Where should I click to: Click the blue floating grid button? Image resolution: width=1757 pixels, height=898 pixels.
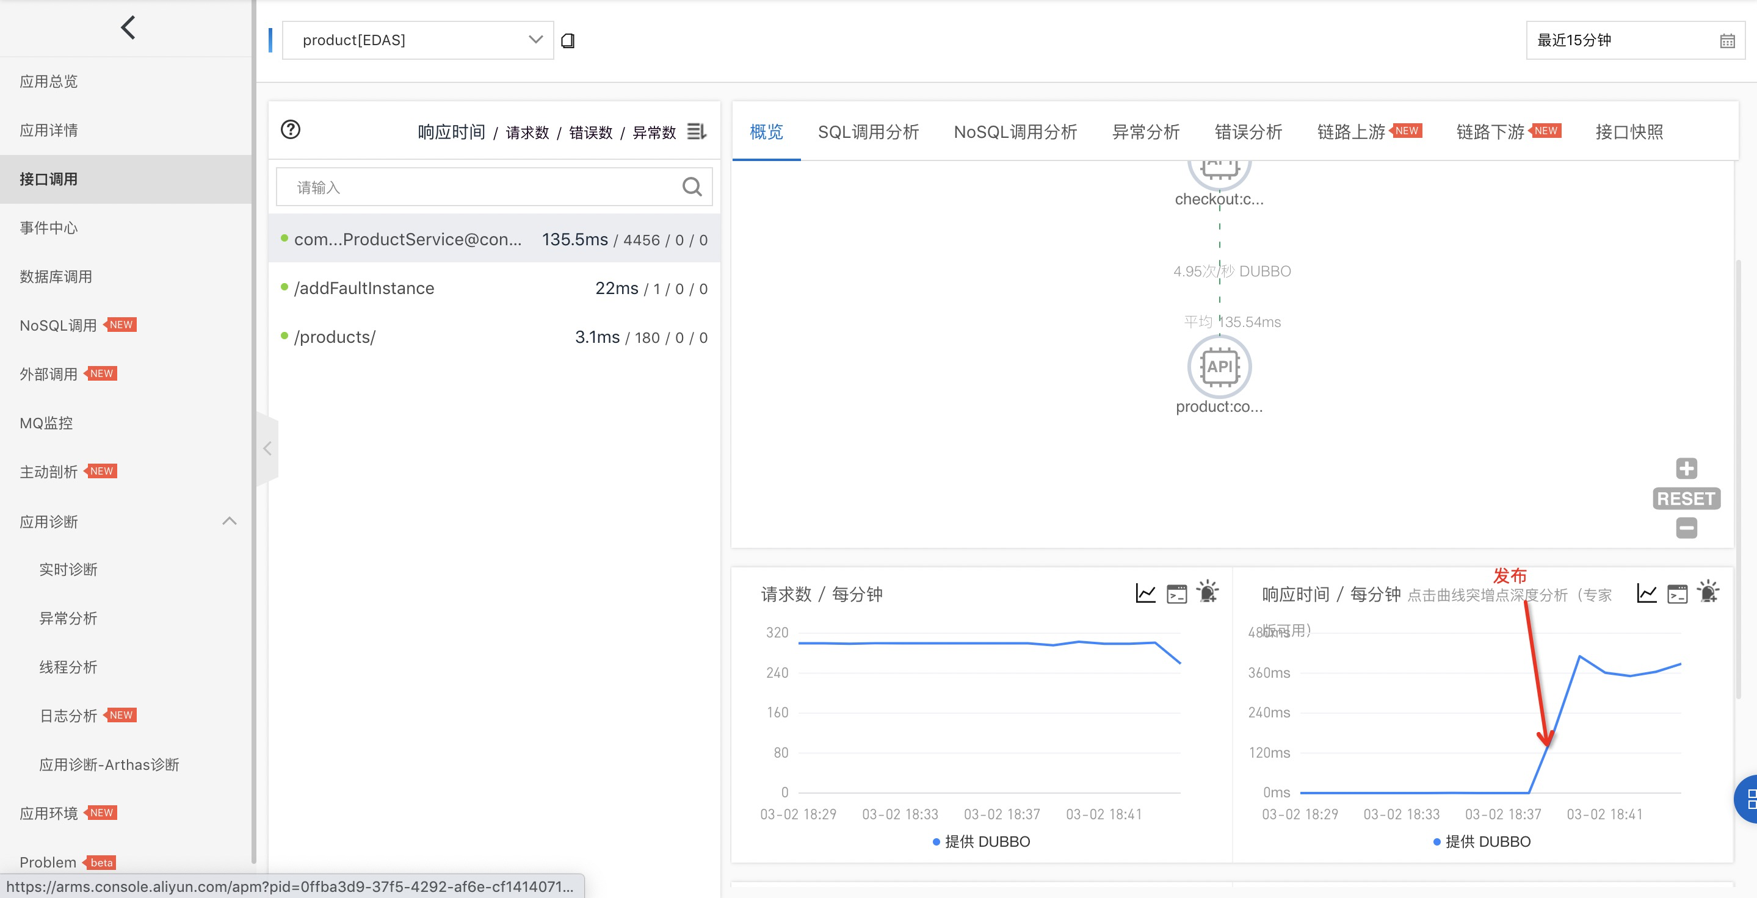pyautogui.click(x=1746, y=799)
